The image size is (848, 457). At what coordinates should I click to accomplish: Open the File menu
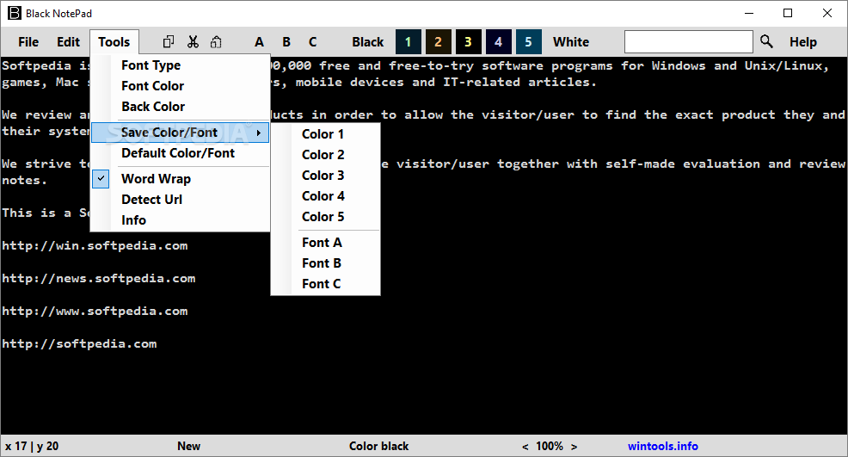coord(28,41)
